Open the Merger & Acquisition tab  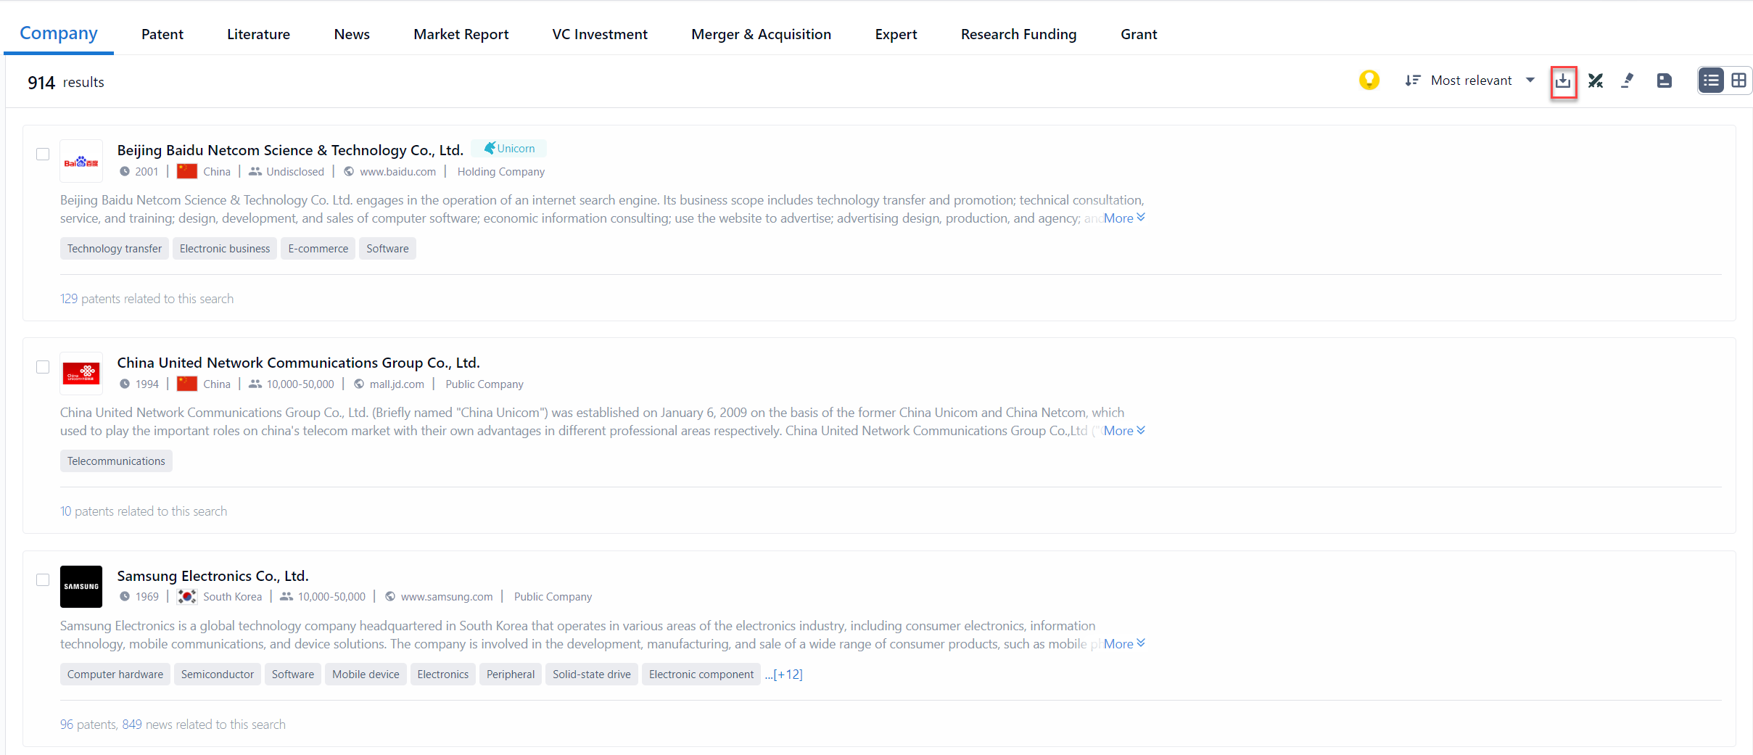point(761,33)
